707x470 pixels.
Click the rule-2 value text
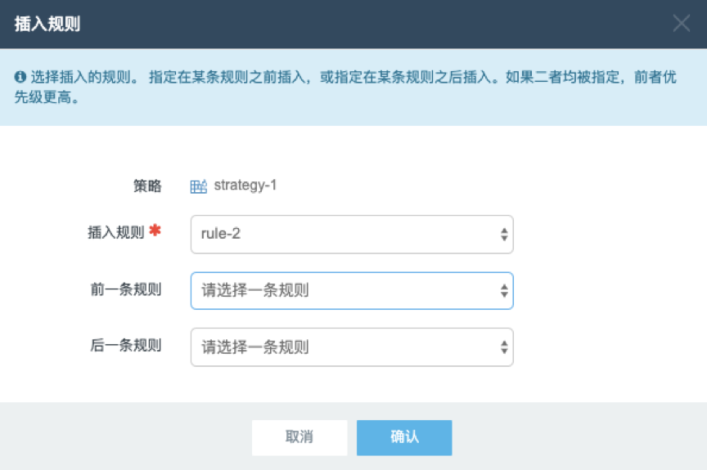click(x=220, y=234)
